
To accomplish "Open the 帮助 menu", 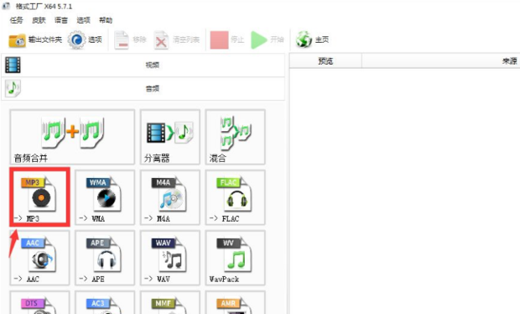I will coord(106,20).
